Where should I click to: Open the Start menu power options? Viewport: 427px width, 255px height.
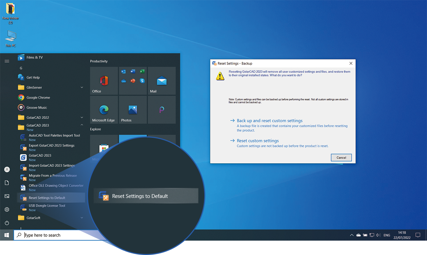coord(7,223)
